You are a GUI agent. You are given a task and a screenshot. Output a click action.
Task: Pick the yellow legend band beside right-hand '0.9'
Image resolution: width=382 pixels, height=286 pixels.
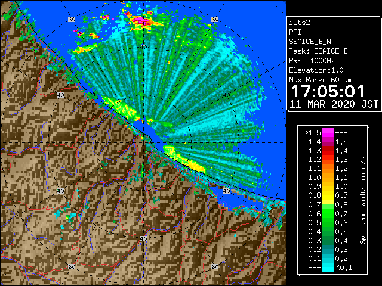click(328, 195)
